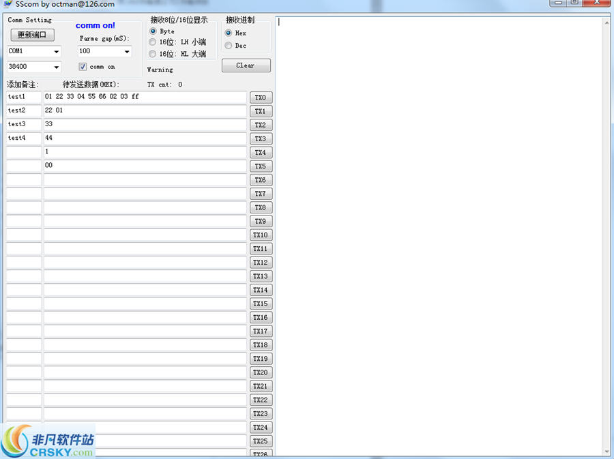The width and height of the screenshot is (614, 459).
Task: Click the receive area scrollbar down arrow
Action: pyautogui.click(x=607, y=451)
